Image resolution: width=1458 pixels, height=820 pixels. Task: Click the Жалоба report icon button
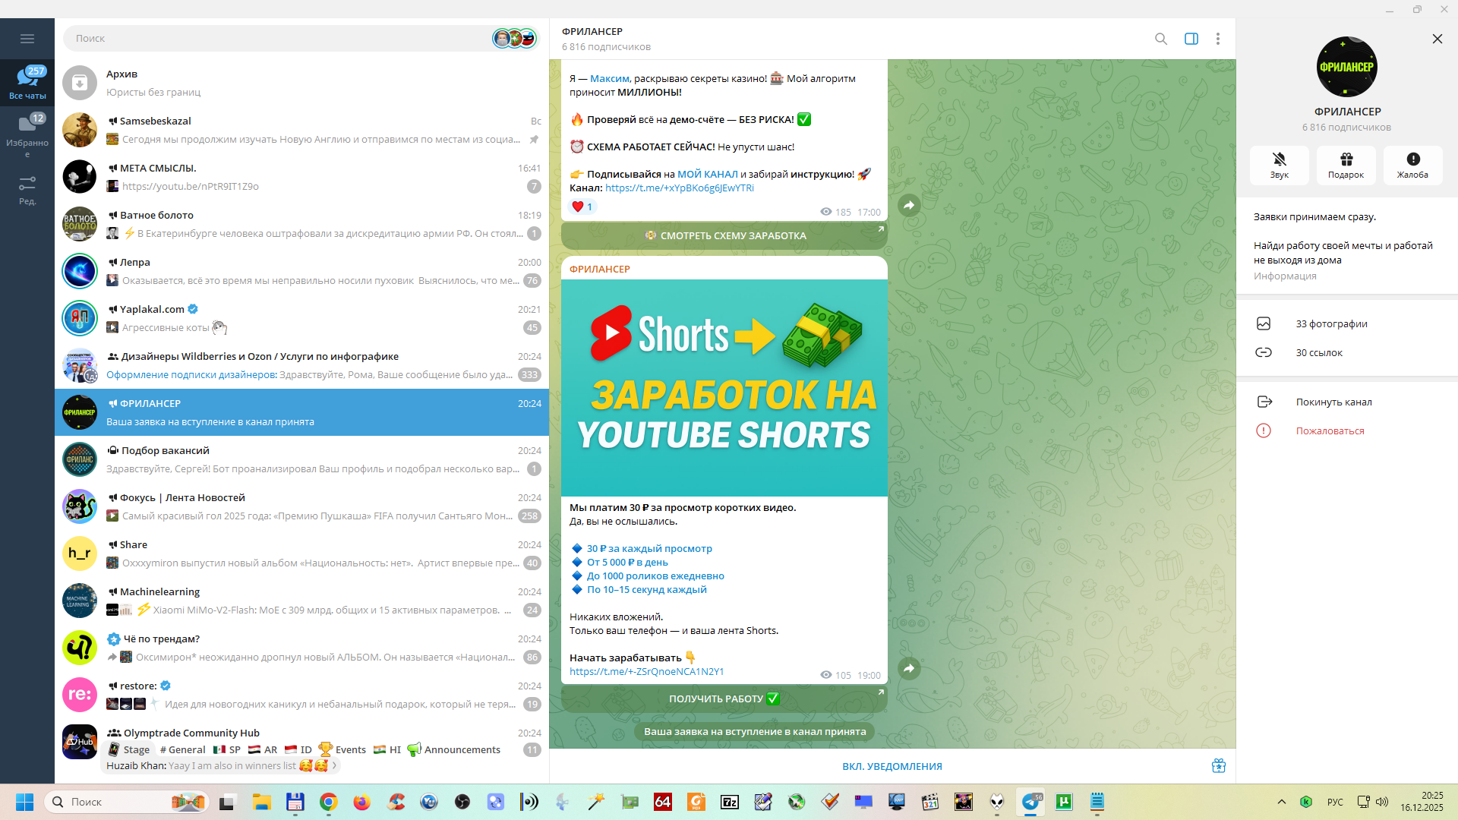point(1412,165)
